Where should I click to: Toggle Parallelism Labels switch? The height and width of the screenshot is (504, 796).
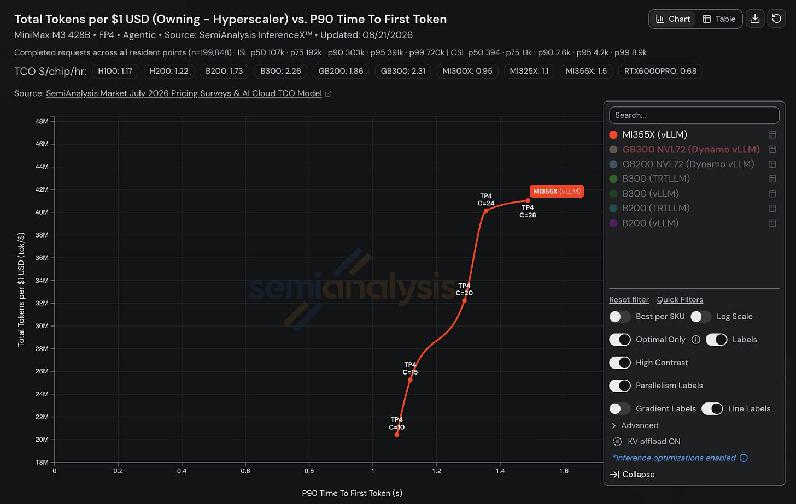point(620,386)
